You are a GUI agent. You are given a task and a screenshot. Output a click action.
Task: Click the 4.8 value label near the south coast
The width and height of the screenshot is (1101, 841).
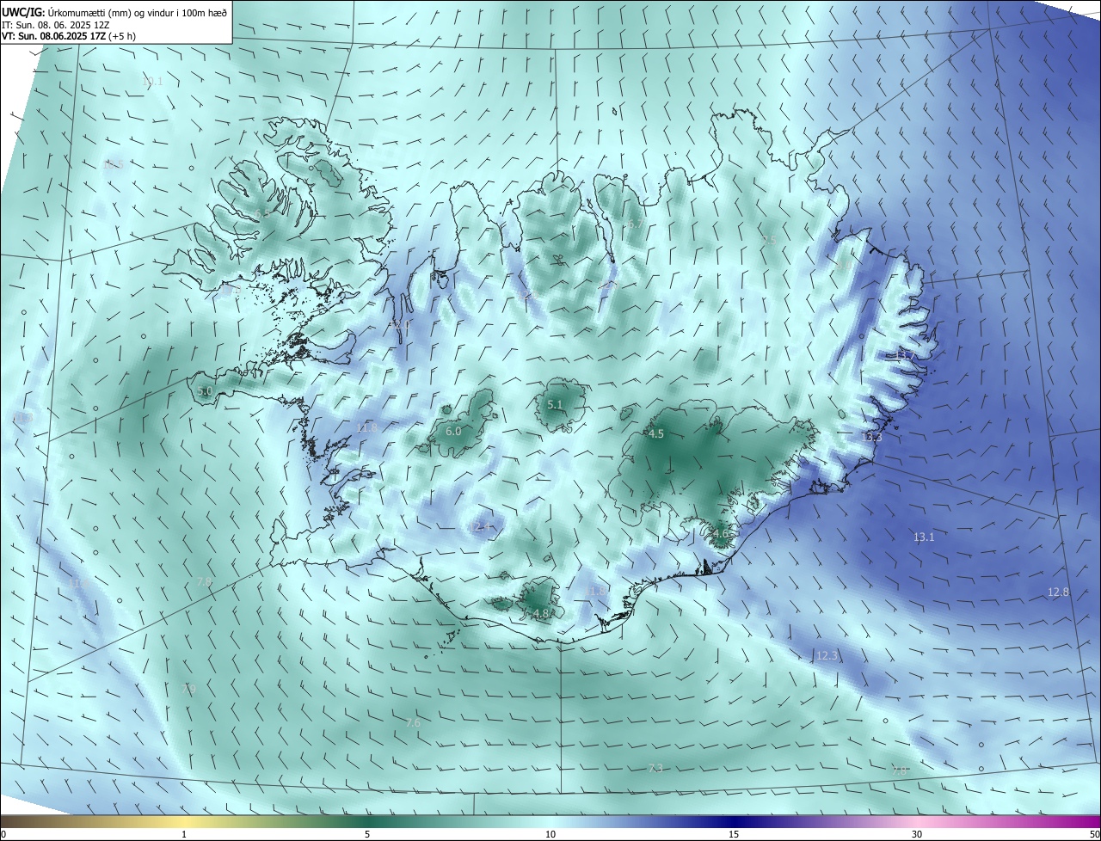pos(541,614)
